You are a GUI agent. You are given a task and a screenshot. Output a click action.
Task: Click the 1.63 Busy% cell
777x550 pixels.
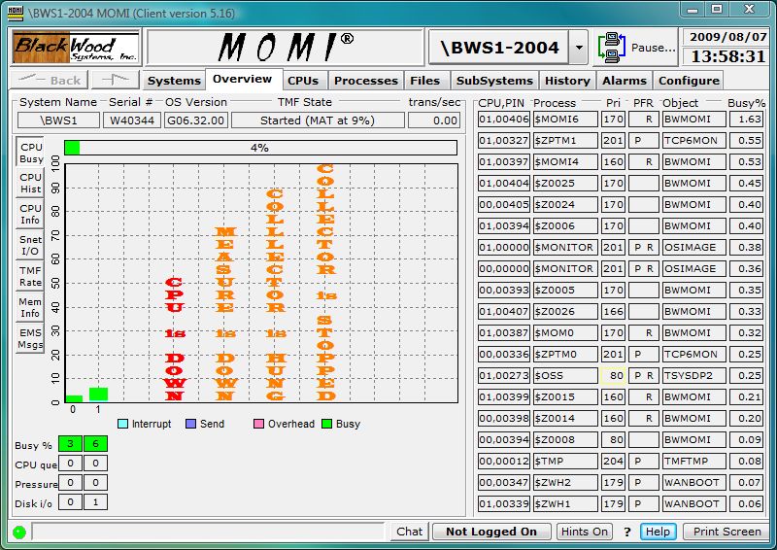747,119
